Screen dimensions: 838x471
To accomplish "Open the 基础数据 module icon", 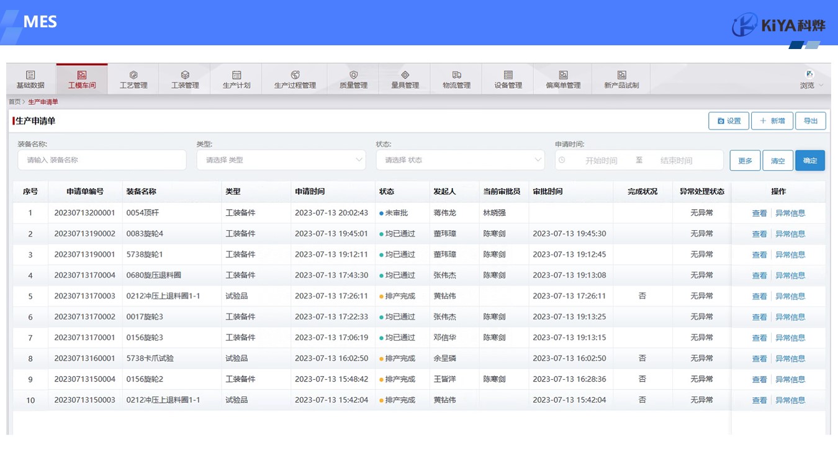I will pos(30,75).
